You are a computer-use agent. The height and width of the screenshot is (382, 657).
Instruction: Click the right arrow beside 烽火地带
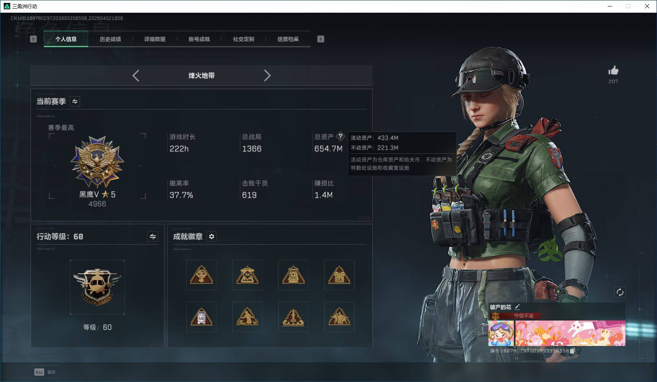point(267,76)
